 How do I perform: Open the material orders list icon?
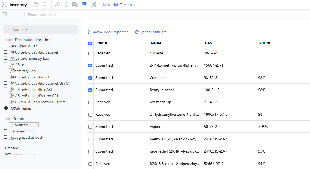tap(84, 5)
